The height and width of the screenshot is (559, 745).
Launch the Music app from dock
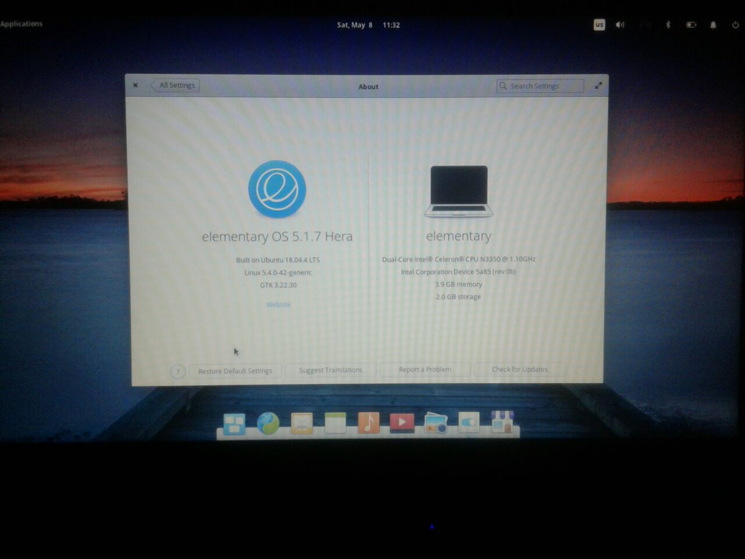(x=368, y=423)
